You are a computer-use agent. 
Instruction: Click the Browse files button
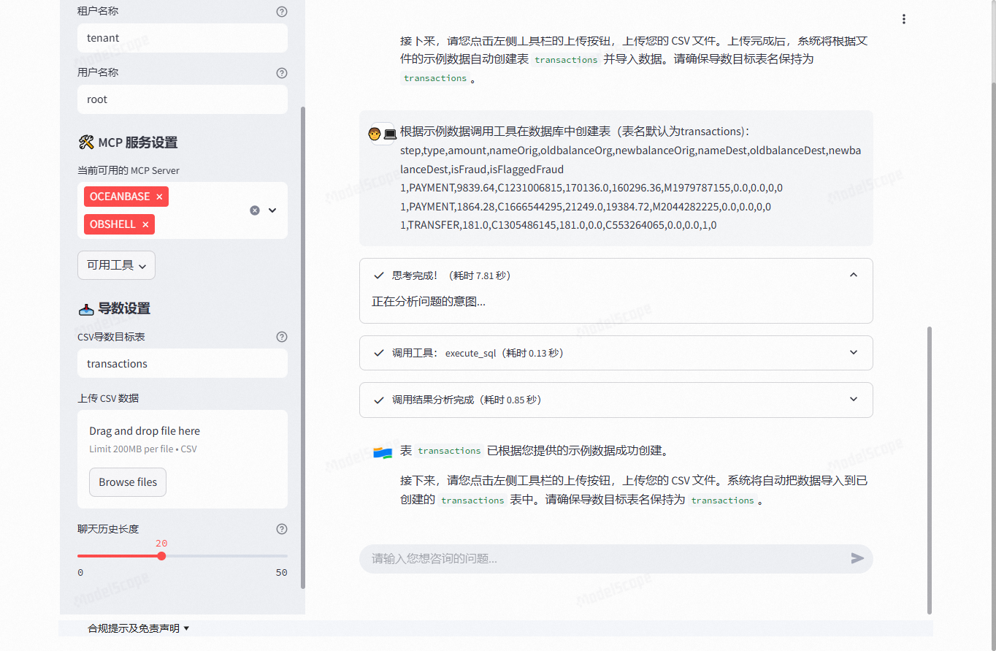point(127,481)
